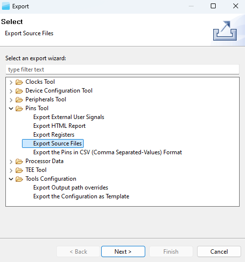Click the Device Configuration Tool folder icon
Screen dimensions: 245x262
(19, 91)
